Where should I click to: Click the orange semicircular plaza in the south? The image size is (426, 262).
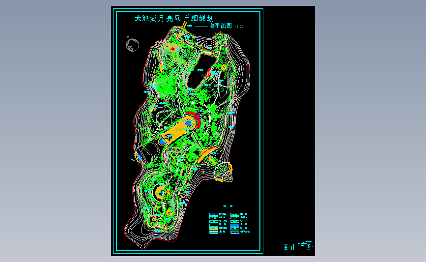159,192
